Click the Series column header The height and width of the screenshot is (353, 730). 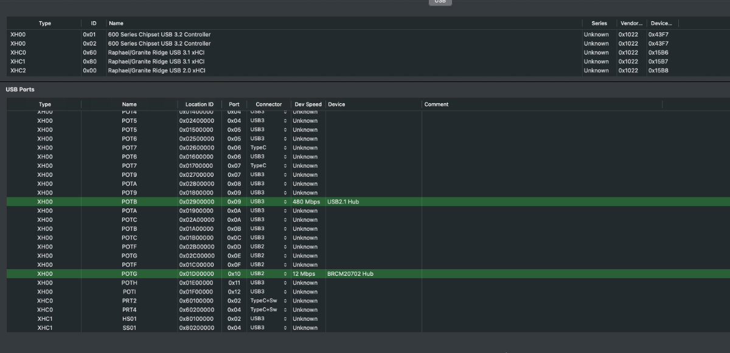[x=599, y=23]
